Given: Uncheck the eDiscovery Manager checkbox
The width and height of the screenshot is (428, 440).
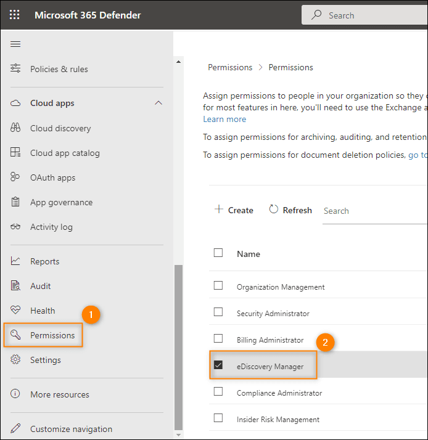Looking at the screenshot, I should point(218,365).
